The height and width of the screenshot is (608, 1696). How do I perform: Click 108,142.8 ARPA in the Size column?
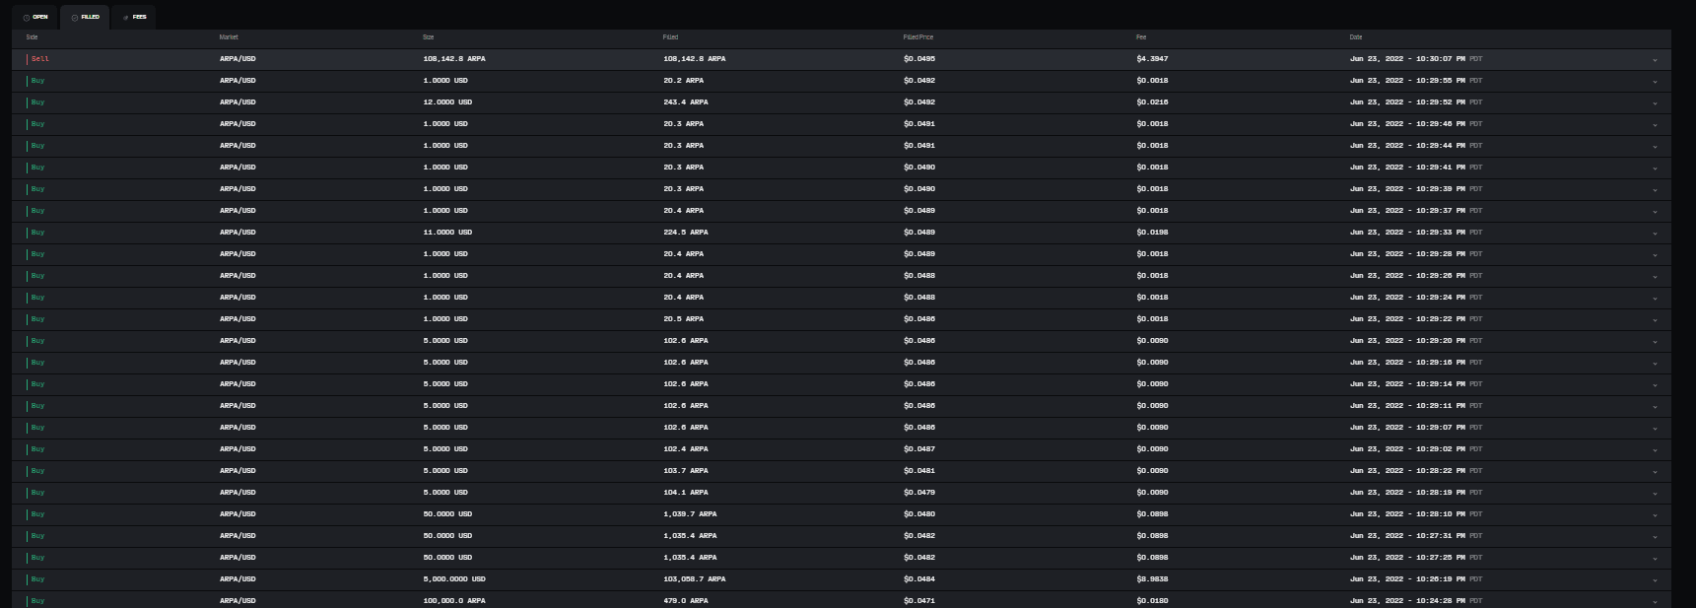coord(454,59)
